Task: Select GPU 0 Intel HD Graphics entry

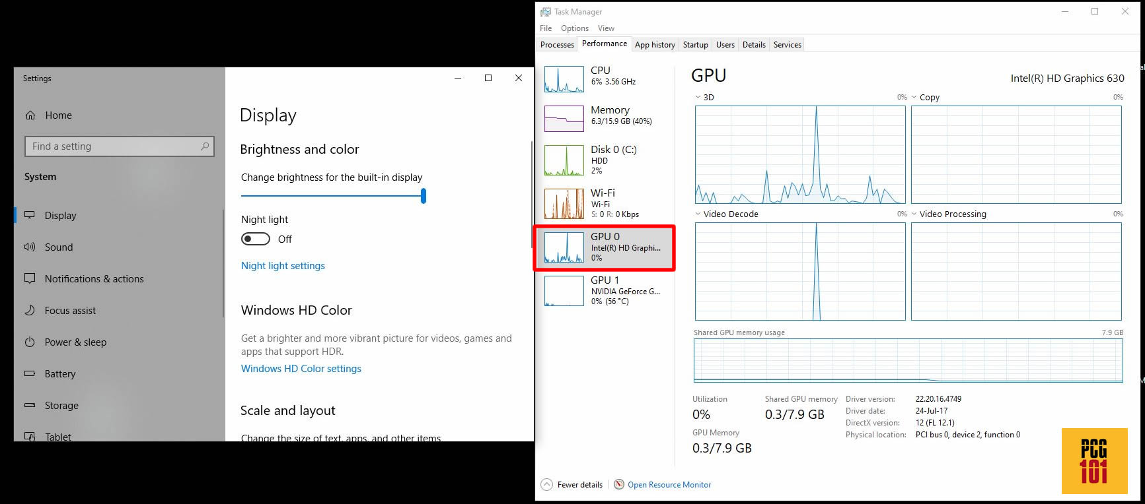Action: (x=605, y=247)
